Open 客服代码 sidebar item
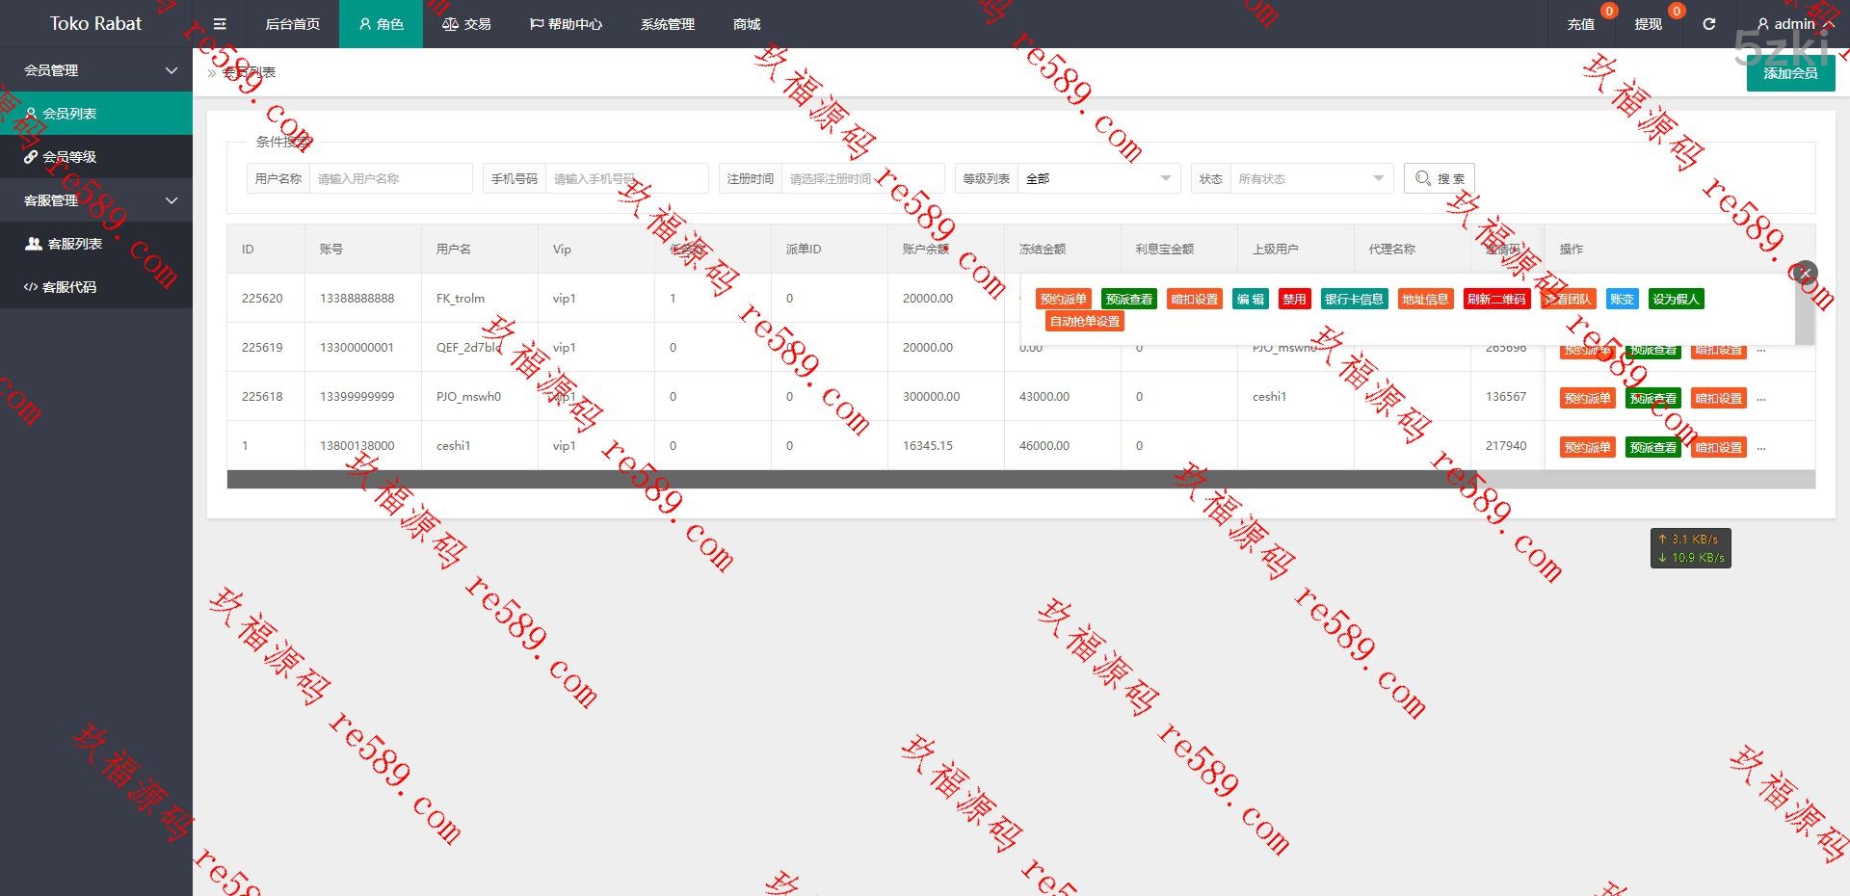Screen dimensions: 1850x896 point(68,287)
